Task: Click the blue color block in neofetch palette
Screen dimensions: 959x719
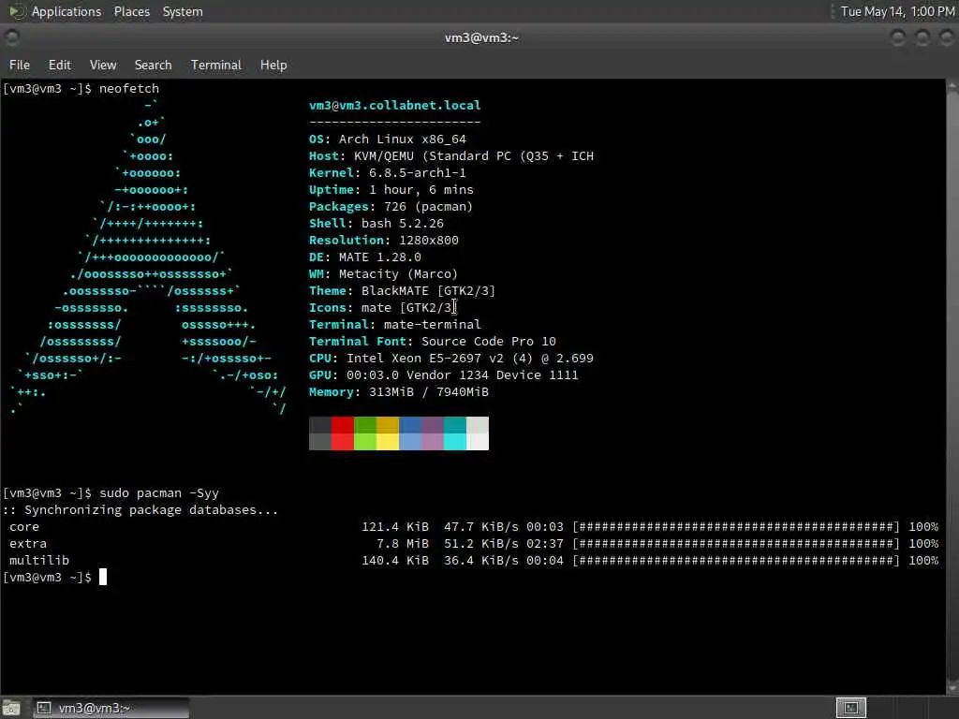Action: (x=410, y=433)
